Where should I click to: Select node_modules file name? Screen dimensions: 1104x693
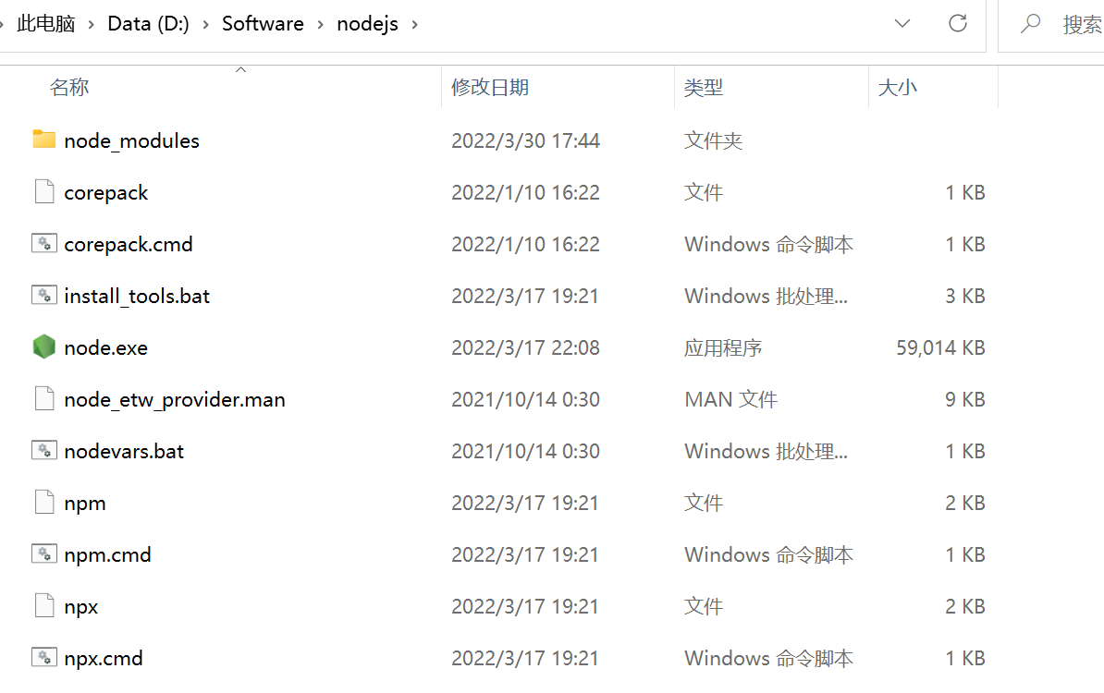click(x=131, y=140)
